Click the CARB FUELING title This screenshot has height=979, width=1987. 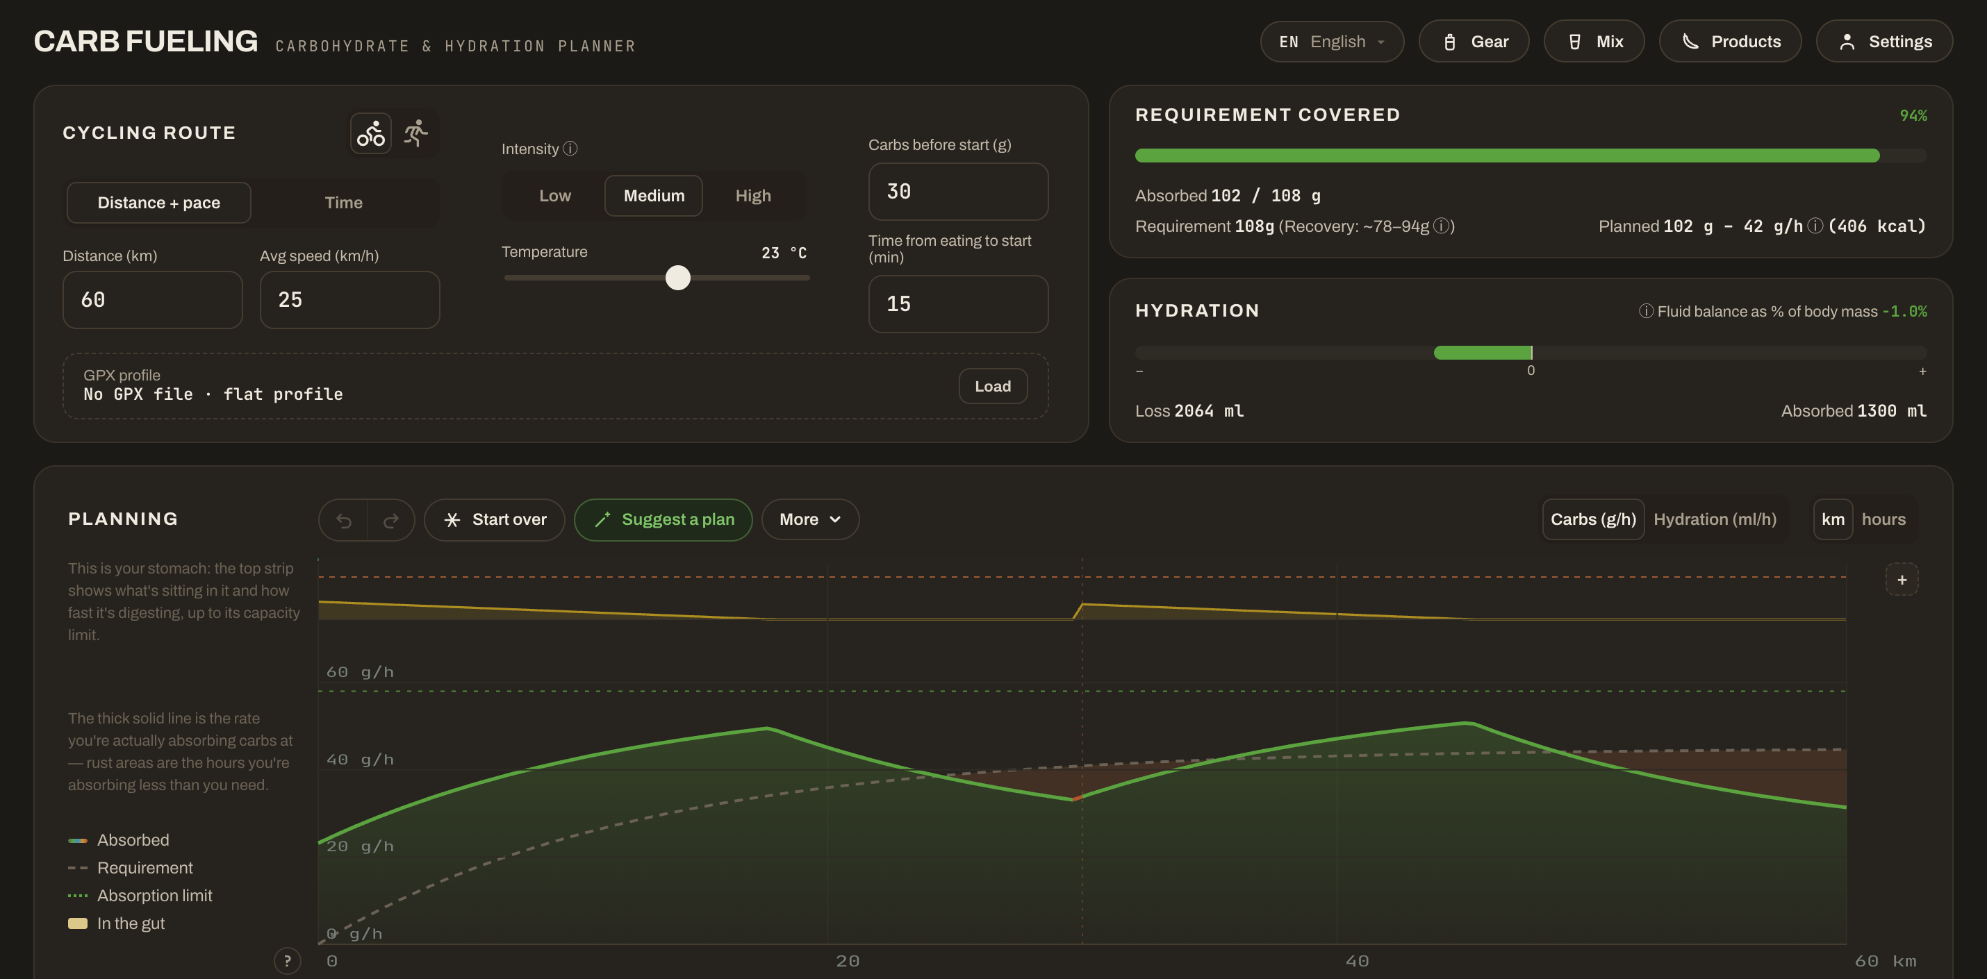click(x=146, y=41)
